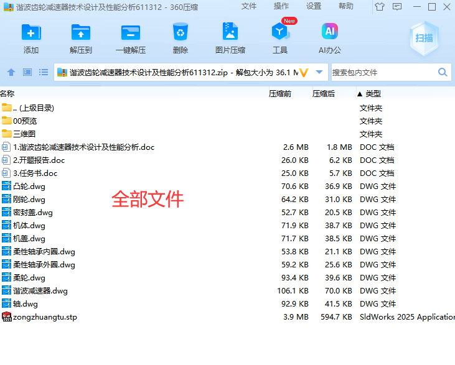Click the 360压缩 app logo in title bar
The height and width of the screenshot is (365, 455).
coord(9,7)
